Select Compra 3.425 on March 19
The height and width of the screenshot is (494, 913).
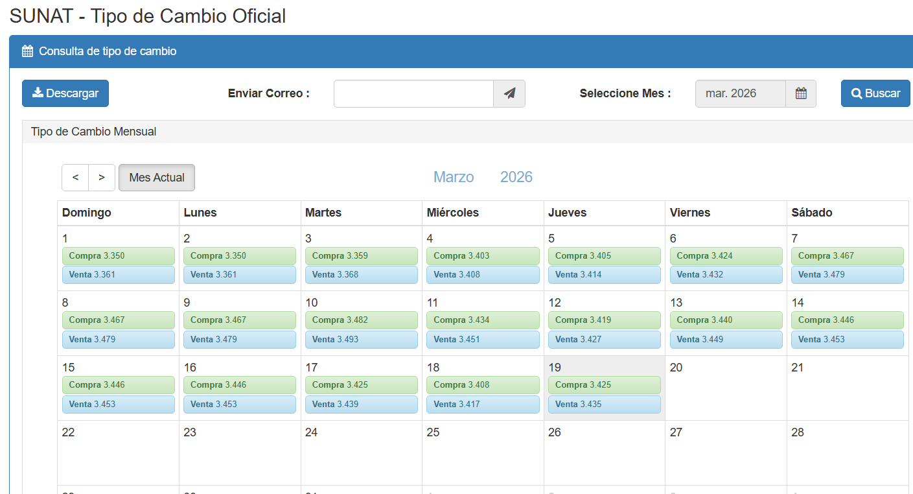[x=604, y=385]
